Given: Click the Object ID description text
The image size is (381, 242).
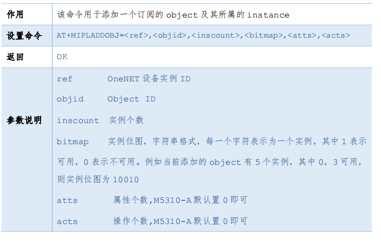Looking at the screenshot, I should 131,99.
